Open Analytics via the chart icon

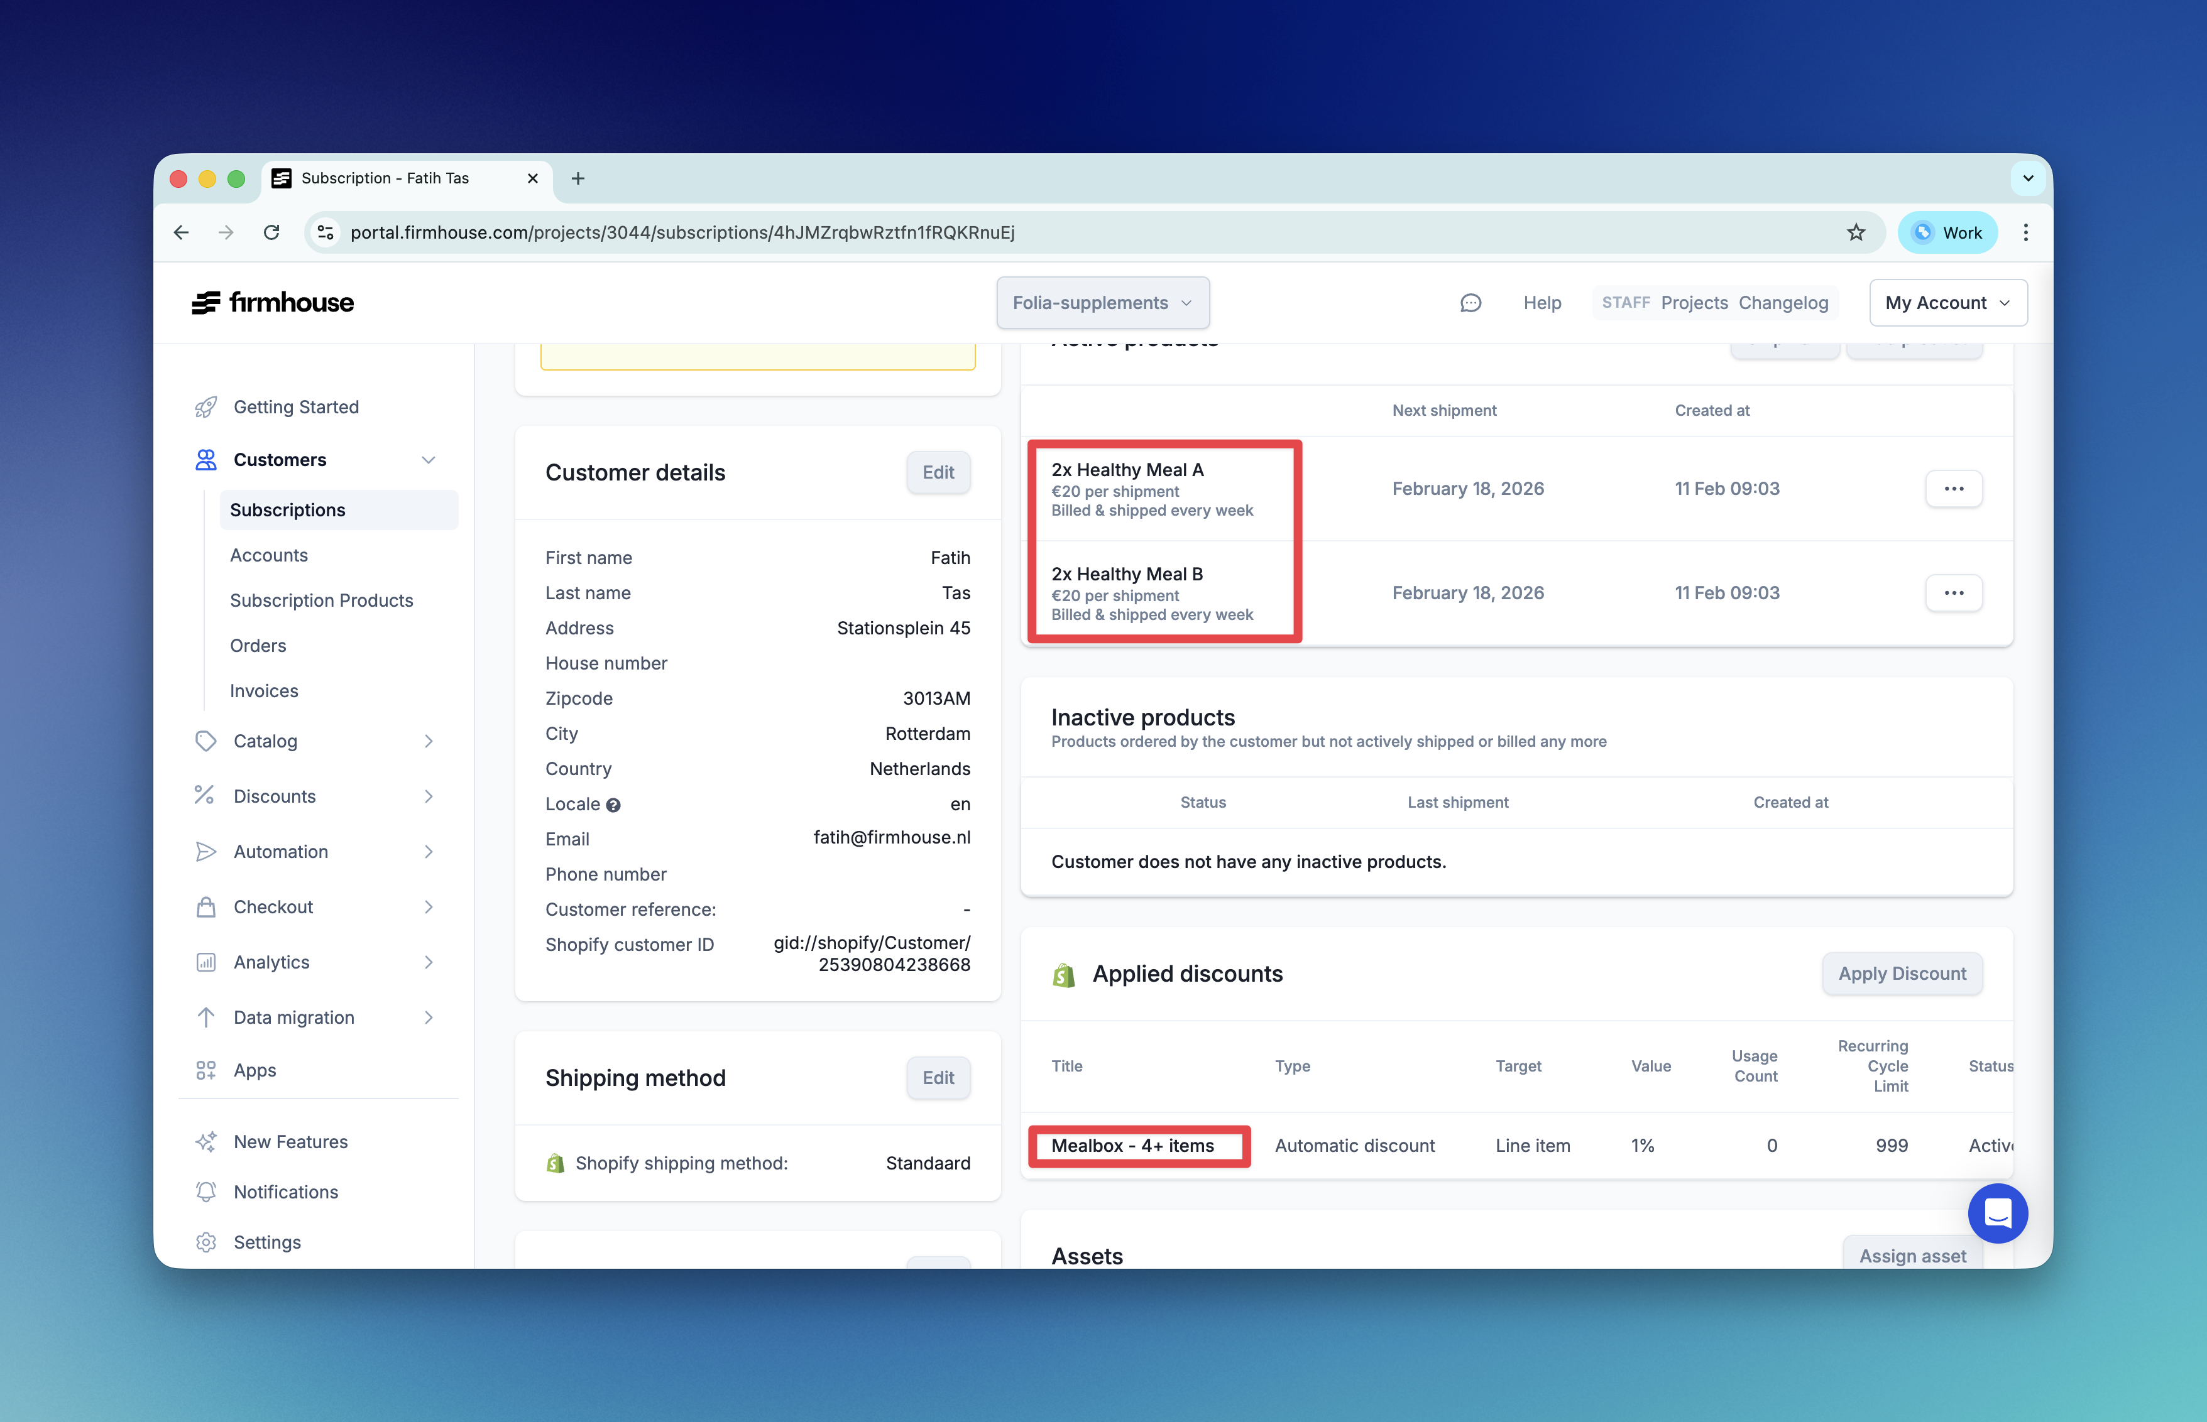point(206,962)
